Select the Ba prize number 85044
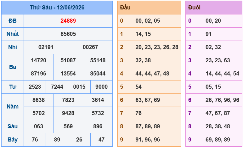The height and width of the screenshot is (150, 243). [x=98, y=74]
